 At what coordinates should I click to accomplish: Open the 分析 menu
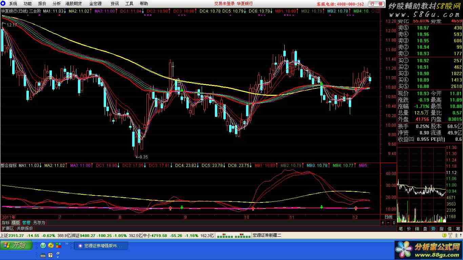click(x=57, y=4)
